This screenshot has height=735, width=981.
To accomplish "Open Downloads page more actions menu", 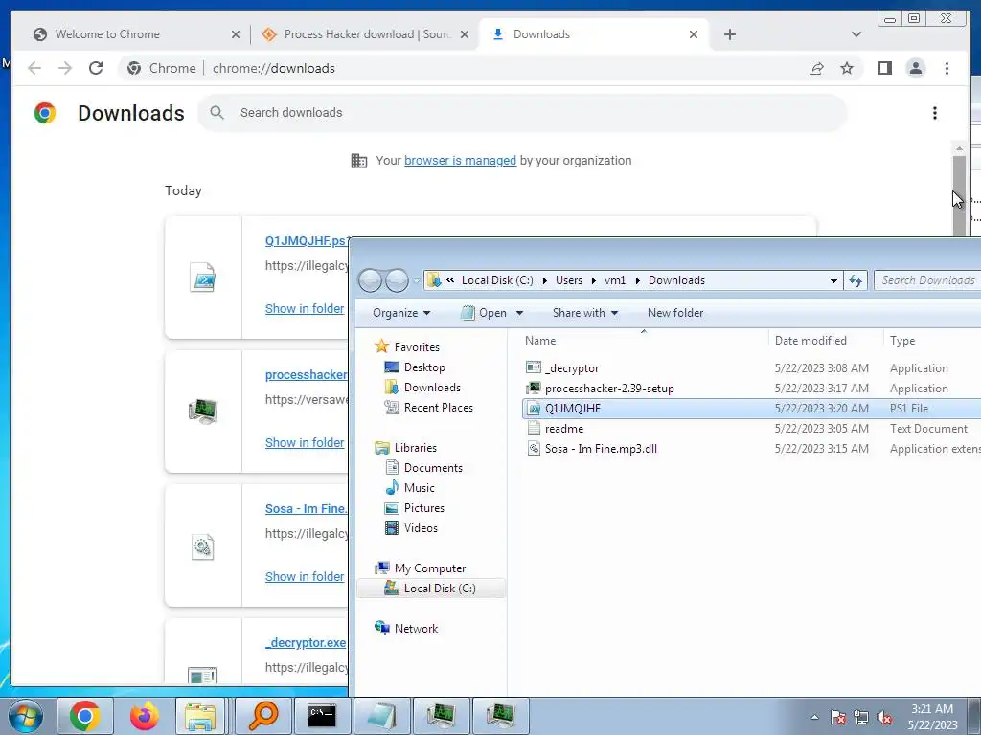I will 935,113.
